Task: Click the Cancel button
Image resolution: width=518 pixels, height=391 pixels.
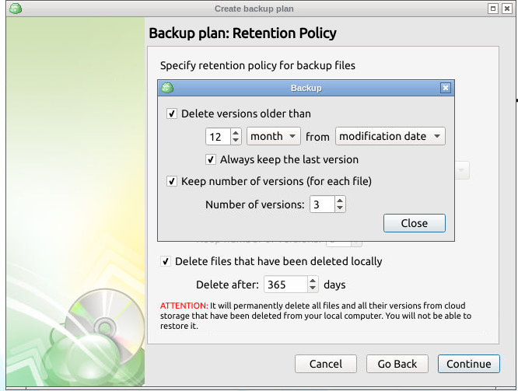Action: (x=326, y=364)
